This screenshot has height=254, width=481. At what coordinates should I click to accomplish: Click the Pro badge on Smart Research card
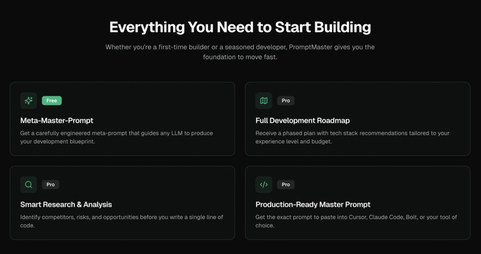coord(50,184)
